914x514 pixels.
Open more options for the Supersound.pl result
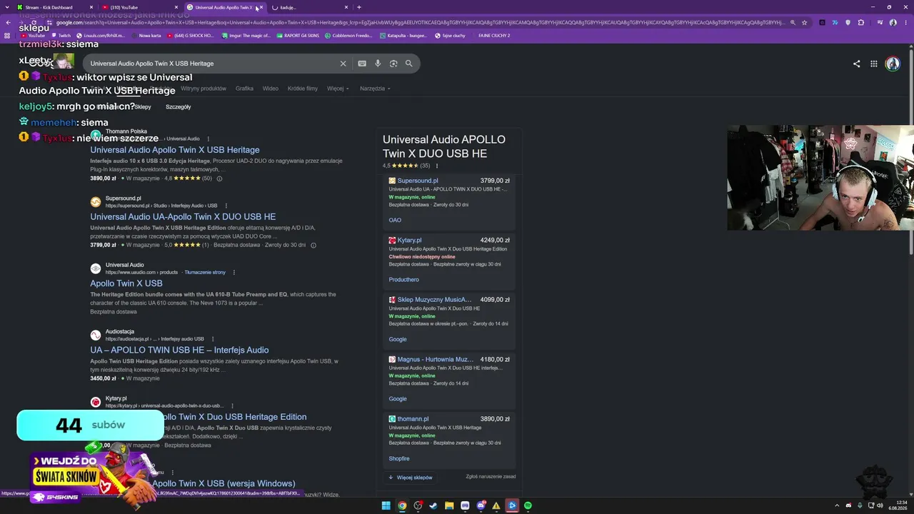226,206
